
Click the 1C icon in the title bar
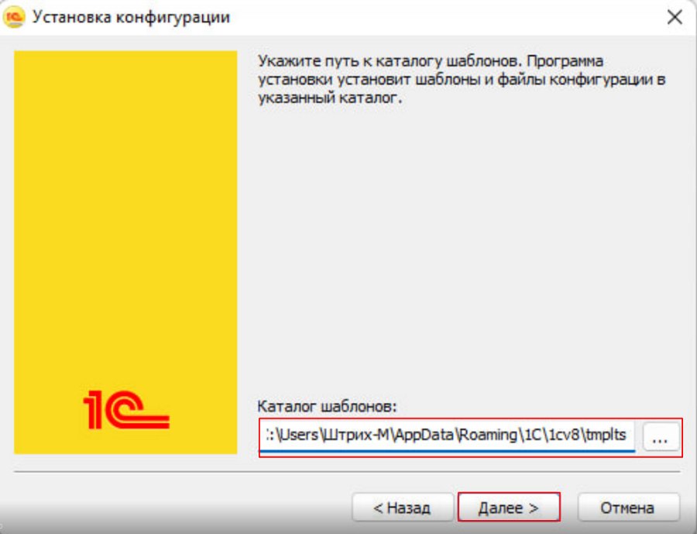click(x=14, y=17)
